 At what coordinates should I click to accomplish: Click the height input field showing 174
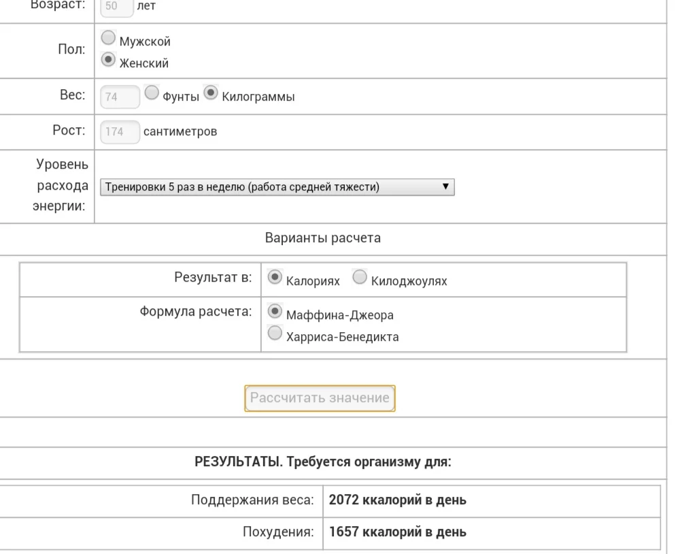[120, 131]
